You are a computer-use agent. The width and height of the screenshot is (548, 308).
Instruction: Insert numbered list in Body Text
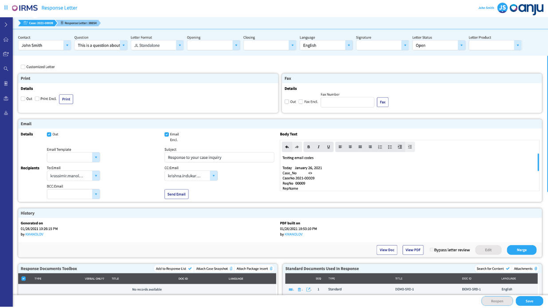380,147
